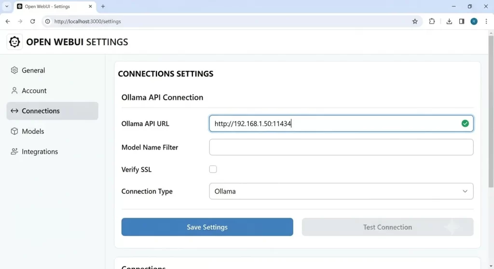This screenshot has height=269, width=494.
Task: Click the Verify SSL label
Action: click(x=137, y=169)
